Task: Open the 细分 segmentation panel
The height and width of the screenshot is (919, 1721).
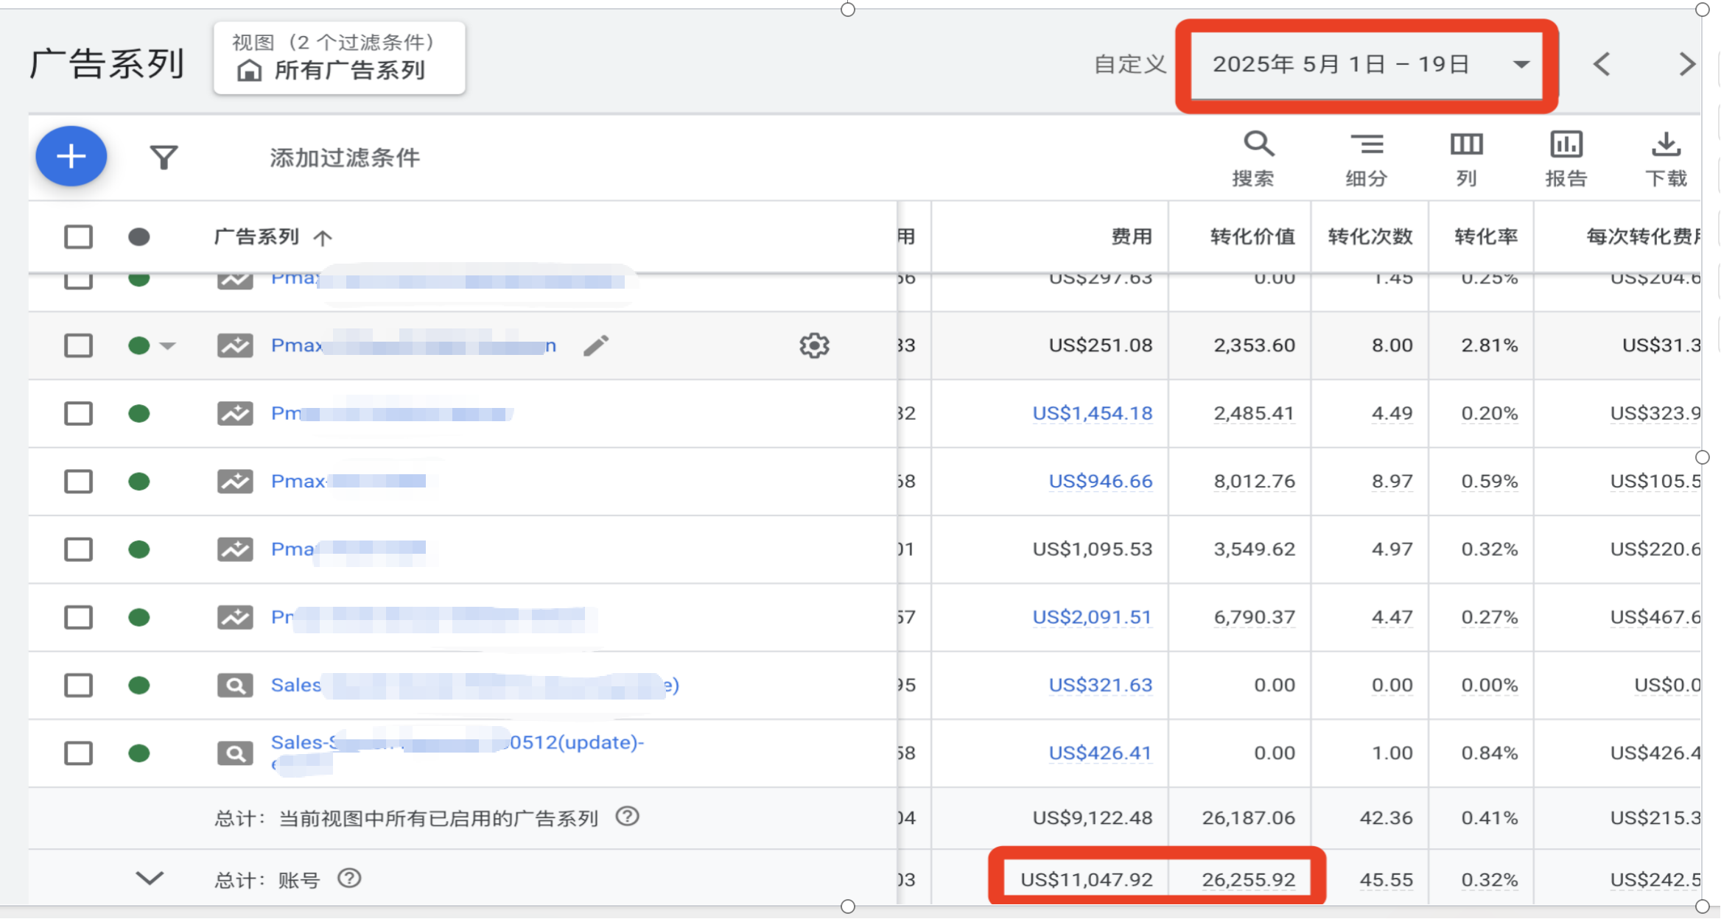Action: [x=1367, y=156]
